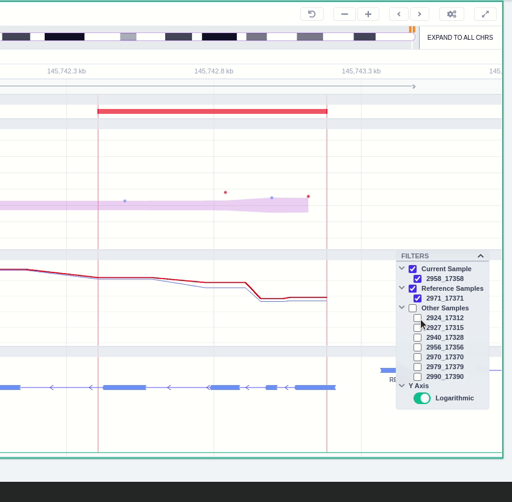
Task: Select the highlighted region marker on the chromosome ideogram
Action: pyautogui.click(x=412, y=29)
